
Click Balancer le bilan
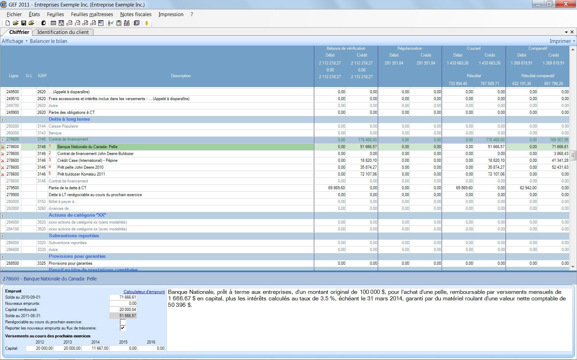[48, 41]
